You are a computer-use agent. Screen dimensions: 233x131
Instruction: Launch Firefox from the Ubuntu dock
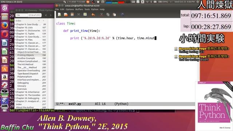5,25
